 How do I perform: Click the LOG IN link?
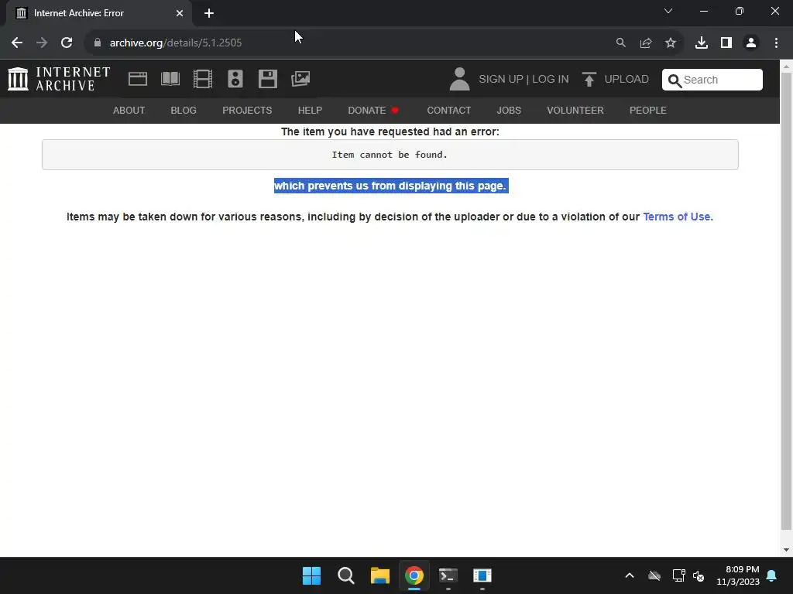[551, 80]
